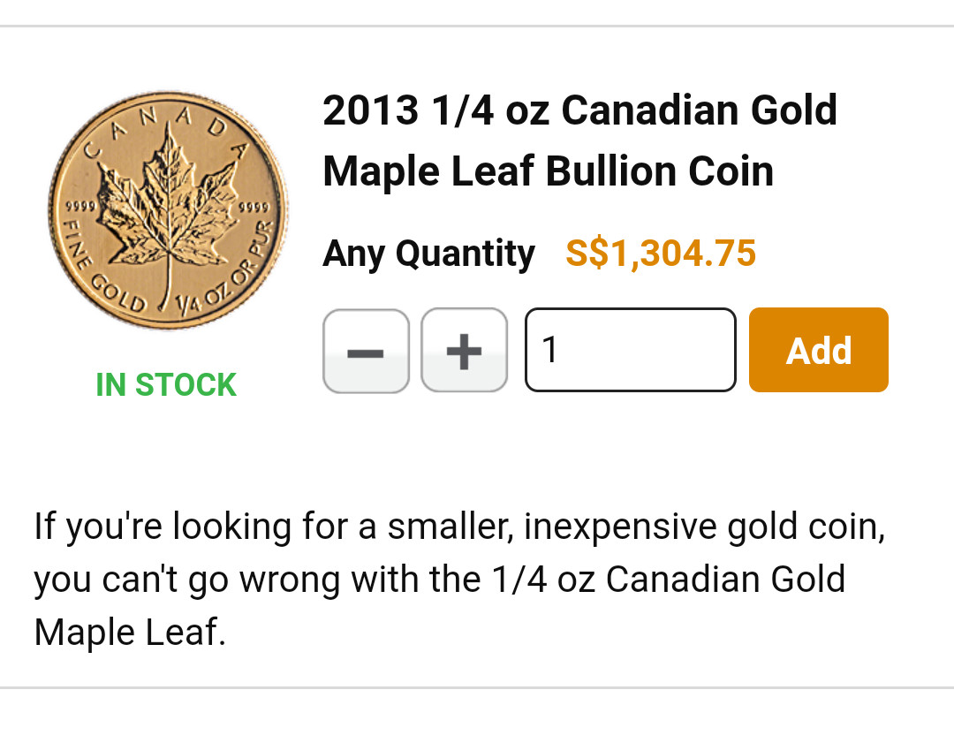
Task: Click the description starting If you're looking
Action: (x=459, y=527)
